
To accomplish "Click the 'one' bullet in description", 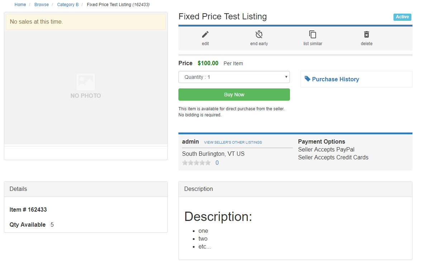I will pyautogui.click(x=203, y=231).
